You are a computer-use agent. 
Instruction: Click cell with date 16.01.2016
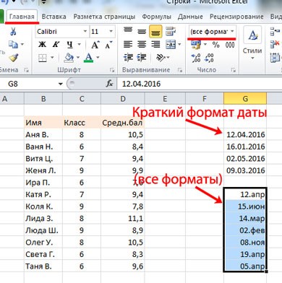click(x=245, y=147)
